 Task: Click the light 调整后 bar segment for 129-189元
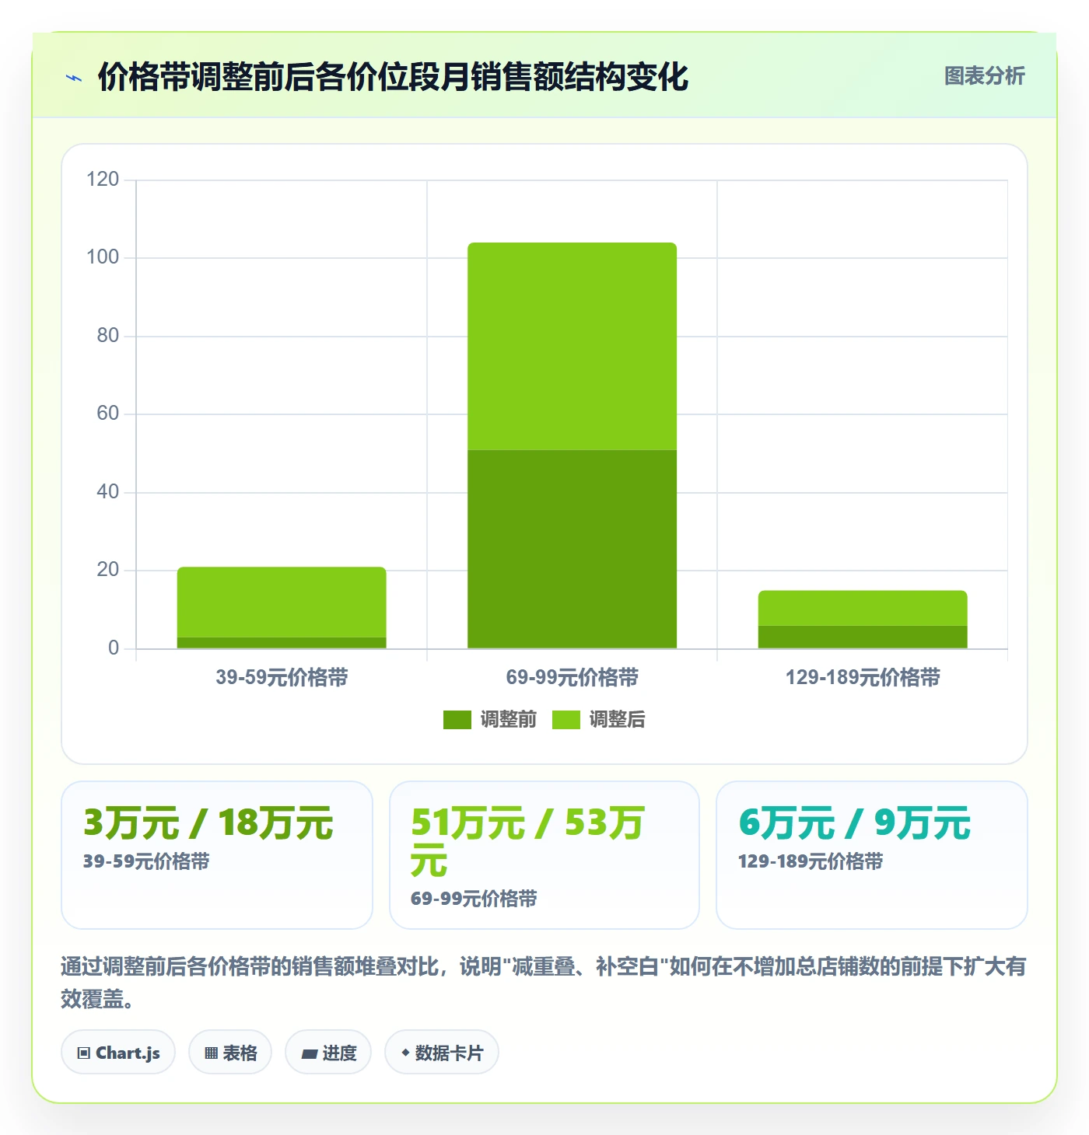(x=863, y=608)
